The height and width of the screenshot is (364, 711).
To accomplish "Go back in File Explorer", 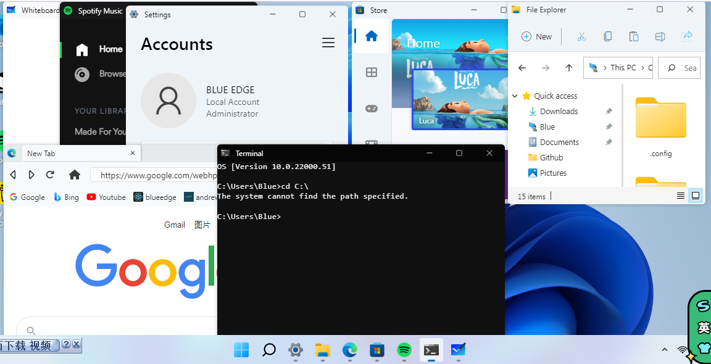I will tap(522, 68).
